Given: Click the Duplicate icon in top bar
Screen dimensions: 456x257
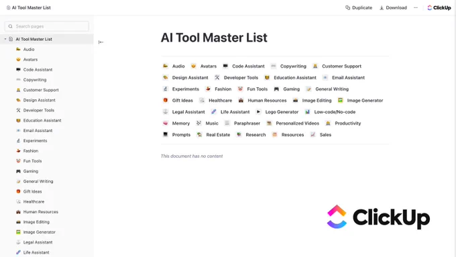Looking at the screenshot, I should click(x=347, y=7).
